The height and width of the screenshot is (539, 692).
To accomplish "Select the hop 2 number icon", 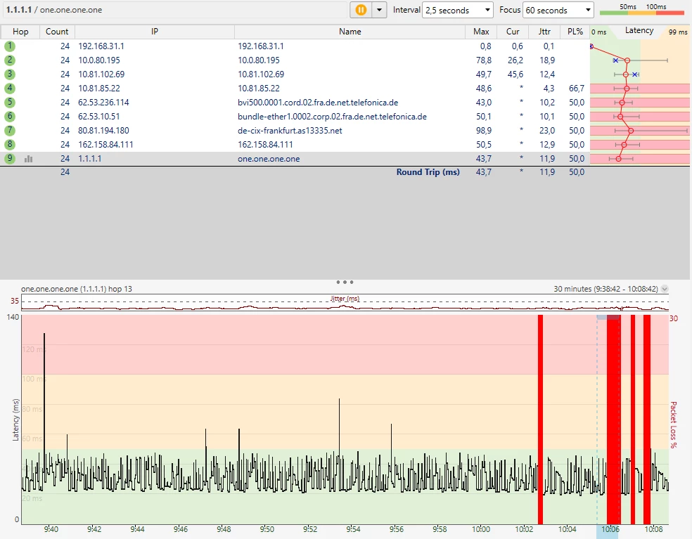I will coord(10,60).
